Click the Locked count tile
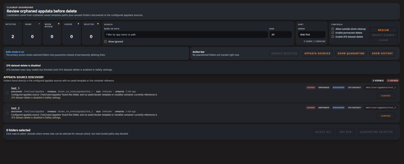The height and width of the screenshot is (164, 404). tap(72, 33)
